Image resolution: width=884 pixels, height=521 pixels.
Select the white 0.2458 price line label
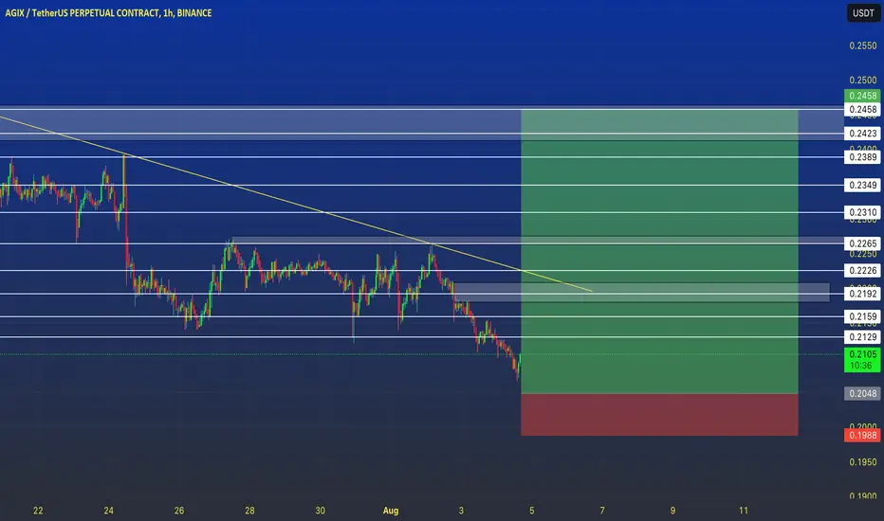coord(862,109)
